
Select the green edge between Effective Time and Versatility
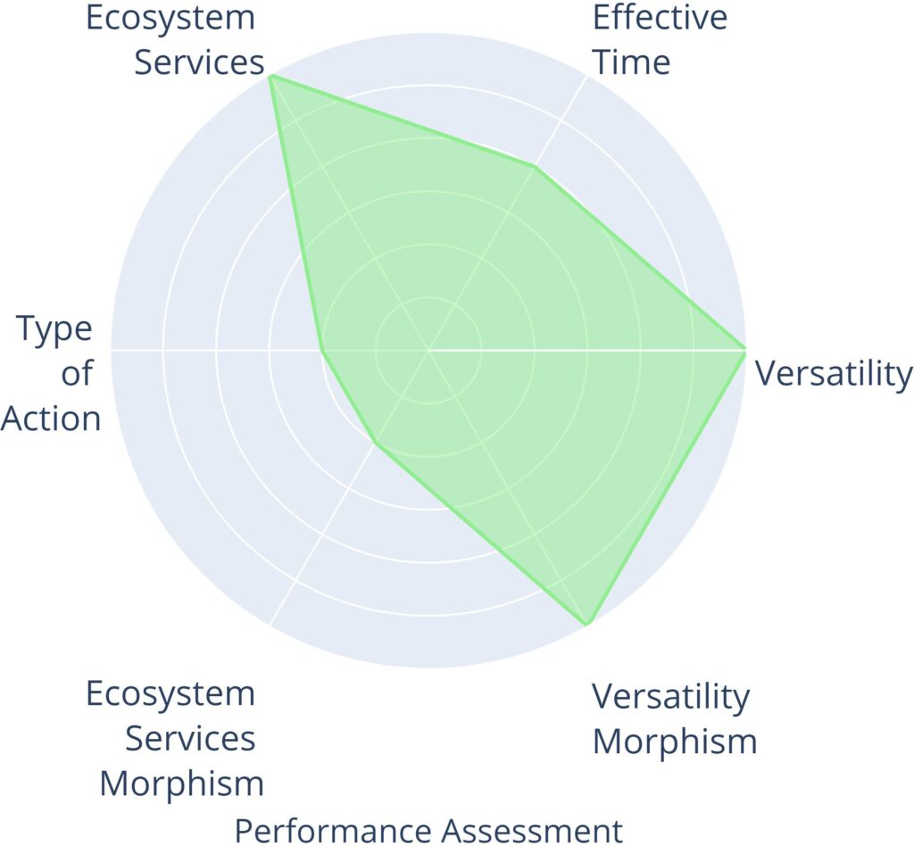639,258
